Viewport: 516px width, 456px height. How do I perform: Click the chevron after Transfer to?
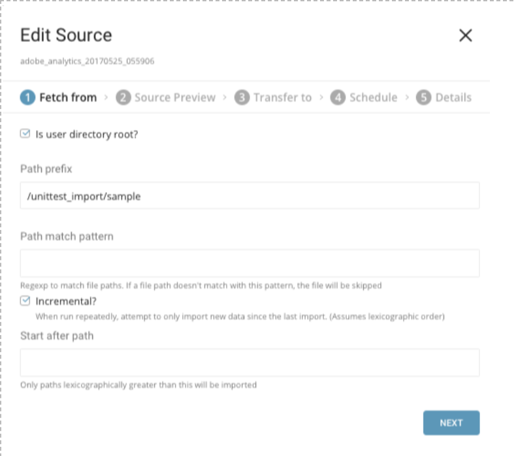pyautogui.click(x=321, y=97)
